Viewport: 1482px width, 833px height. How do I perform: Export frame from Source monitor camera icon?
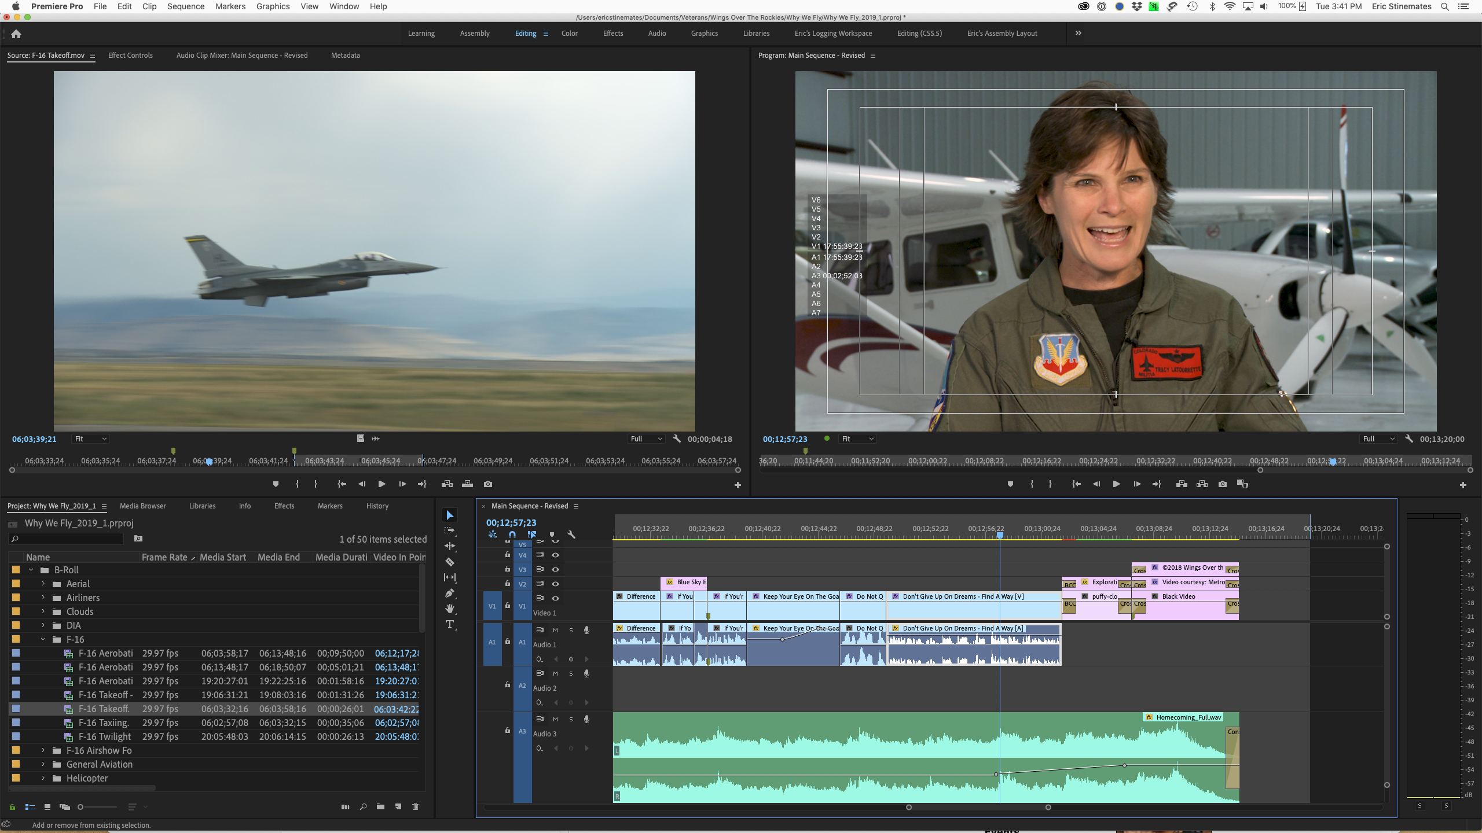click(x=488, y=484)
